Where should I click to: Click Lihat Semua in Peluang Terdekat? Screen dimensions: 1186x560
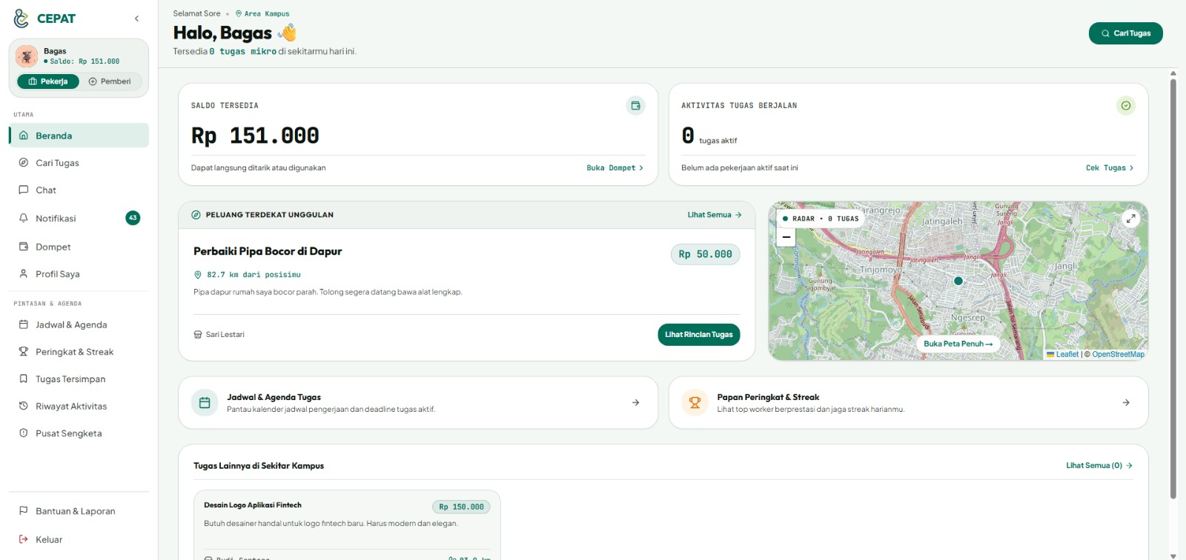point(715,215)
